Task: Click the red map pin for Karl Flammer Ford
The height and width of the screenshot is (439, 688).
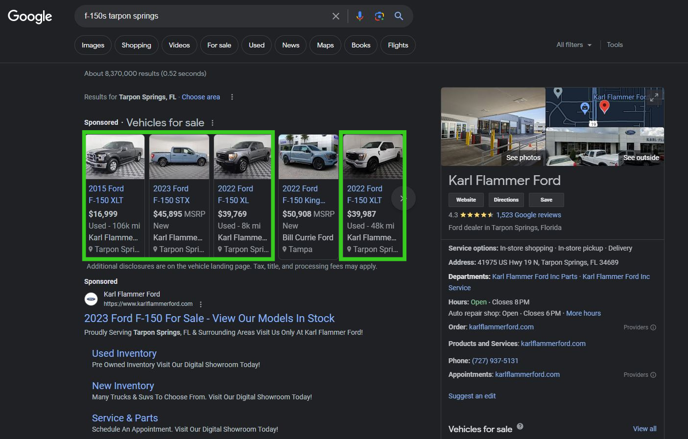Action: pyautogui.click(x=605, y=107)
